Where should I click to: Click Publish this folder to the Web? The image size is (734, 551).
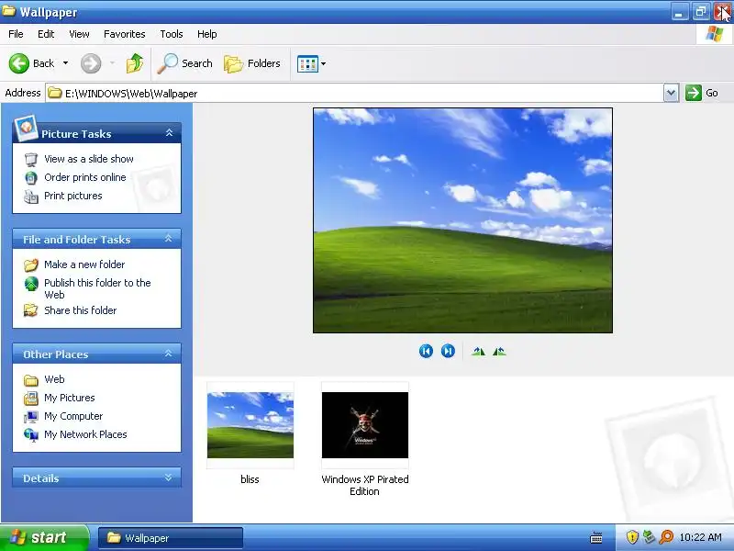tap(97, 288)
